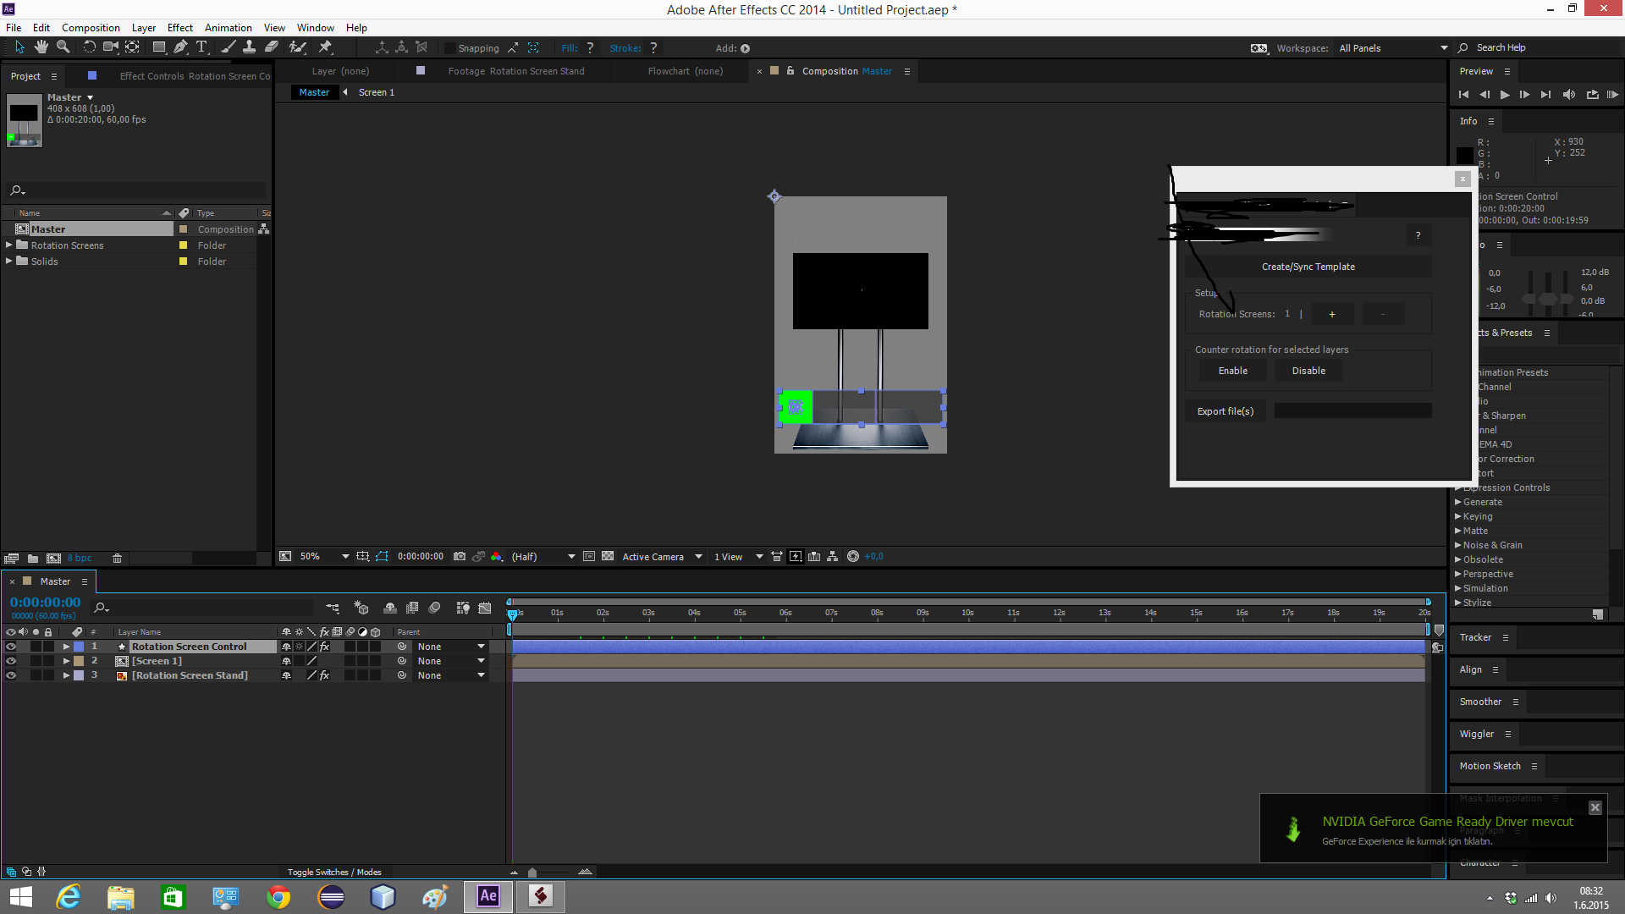Click the Create/Sync Template button
1625x914 pixels.
[x=1308, y=267]
